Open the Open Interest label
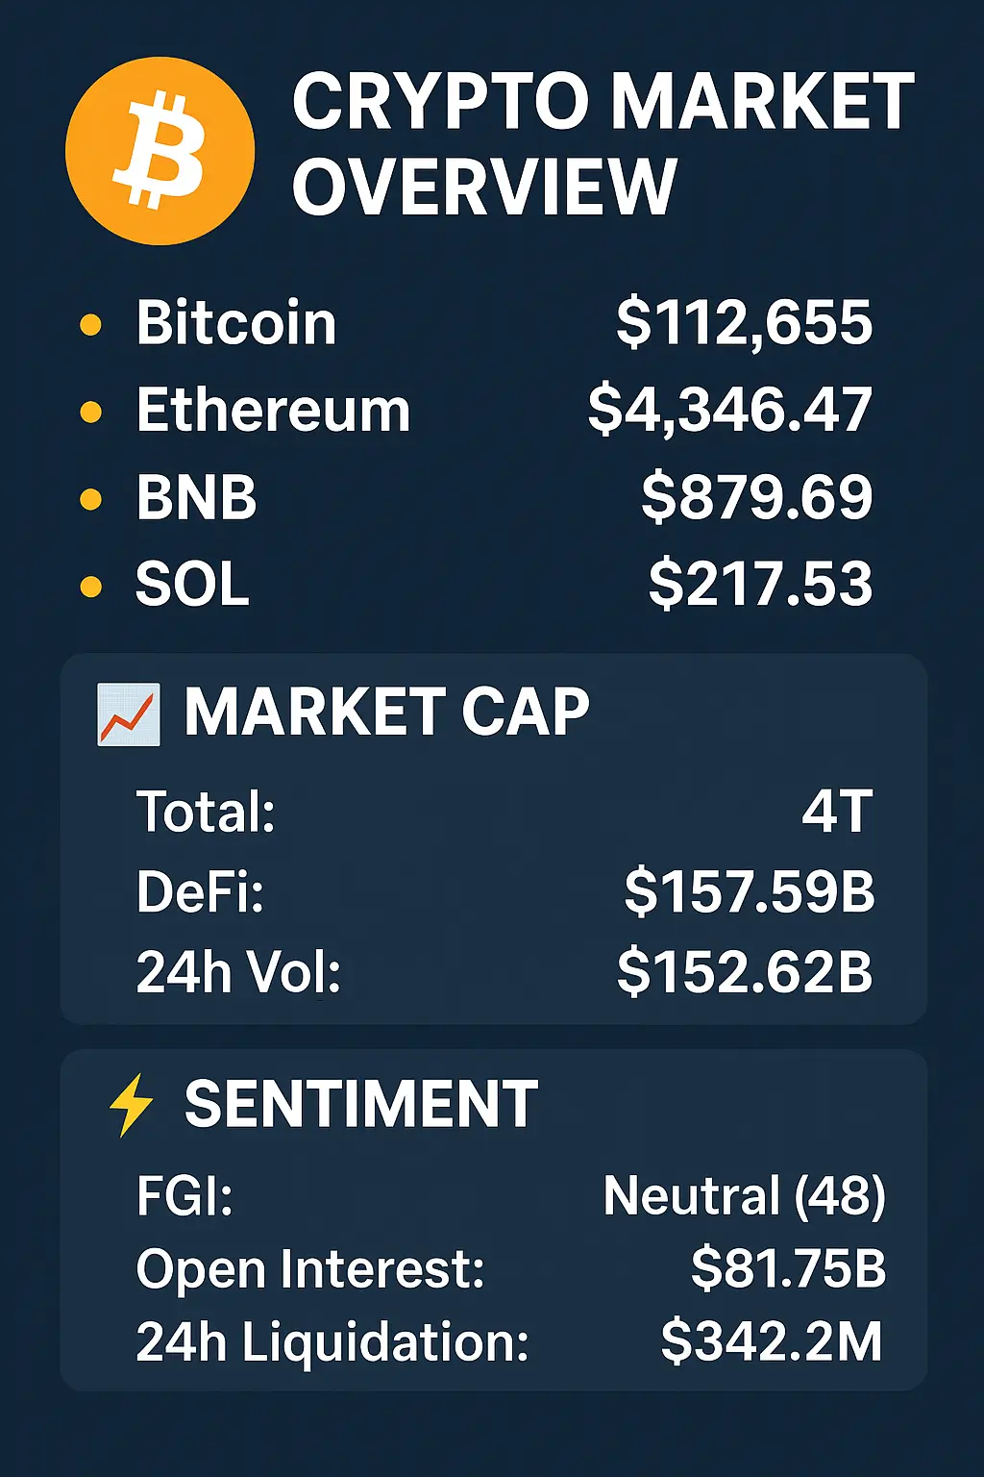 (310, 1269)
